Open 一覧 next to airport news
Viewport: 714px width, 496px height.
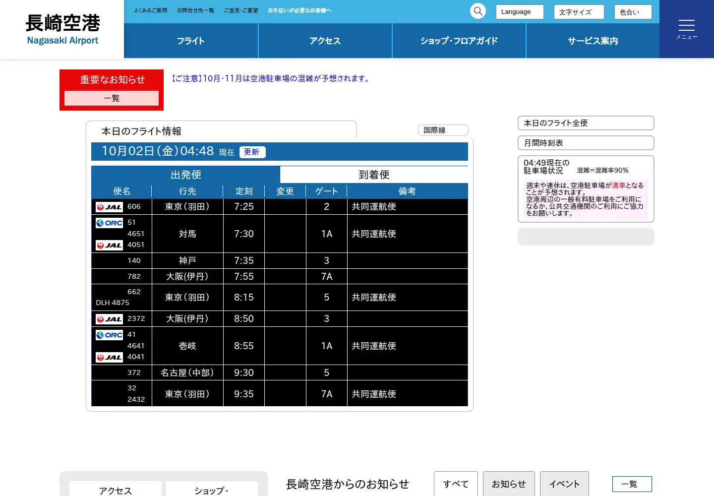click(632, 484)
